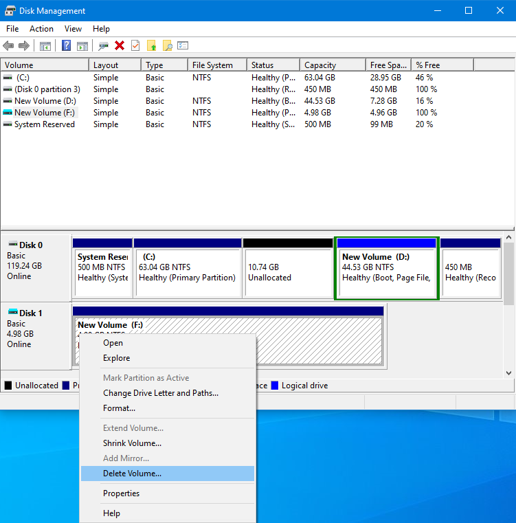
Task: Click the Forward arrow toolbar icon
Action: (x=24, y=45)
